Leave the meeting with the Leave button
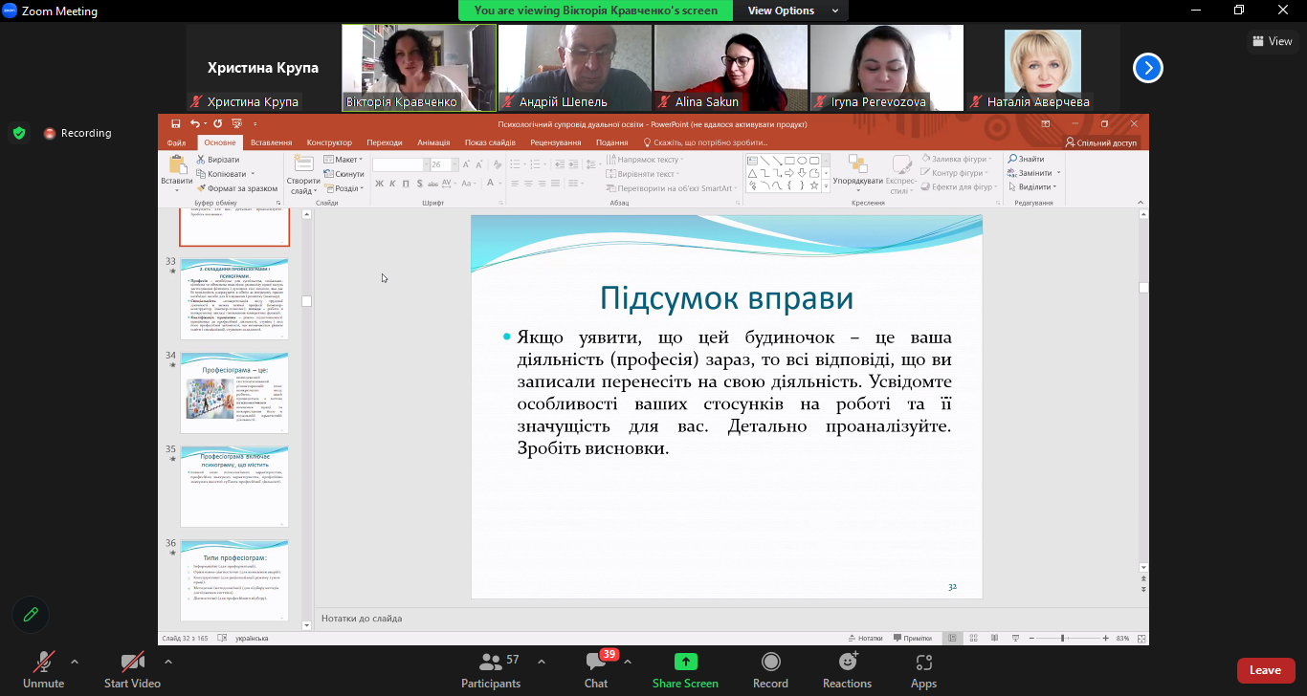1307x696 pixels. pos(1265,670)
